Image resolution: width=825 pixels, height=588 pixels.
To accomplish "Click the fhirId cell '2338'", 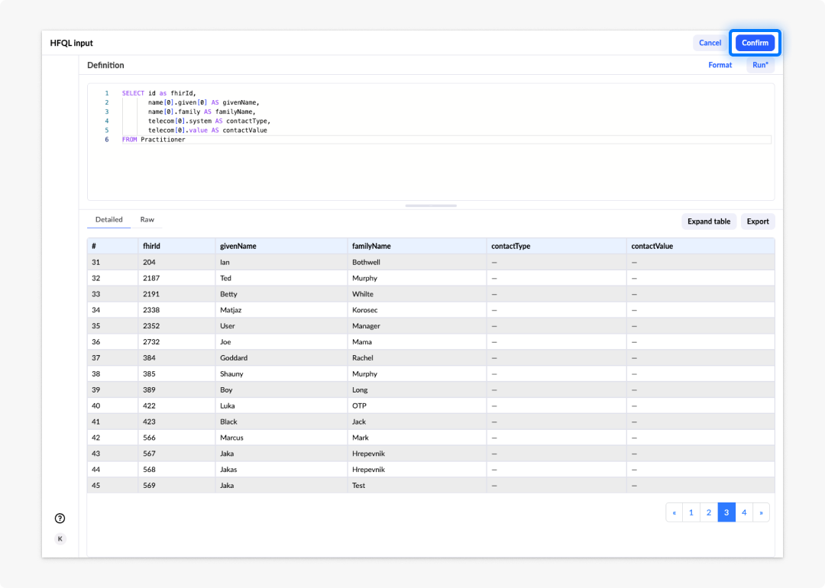I will (176, 310).
